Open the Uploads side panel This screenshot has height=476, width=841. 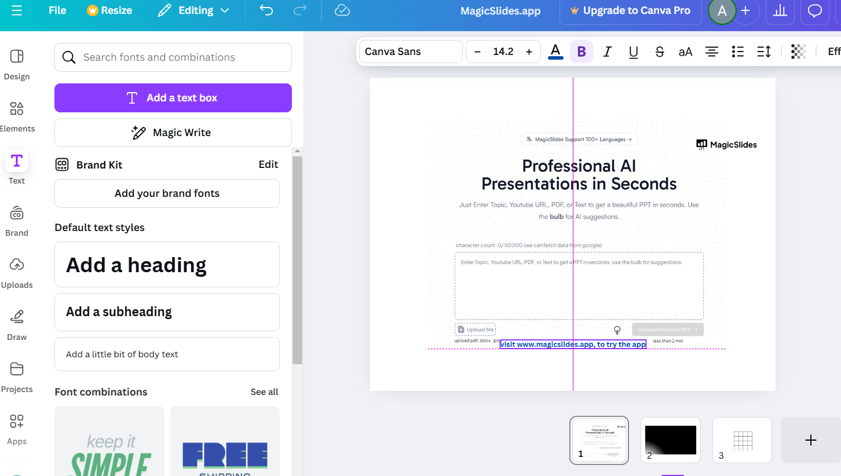tap(17, 273)
